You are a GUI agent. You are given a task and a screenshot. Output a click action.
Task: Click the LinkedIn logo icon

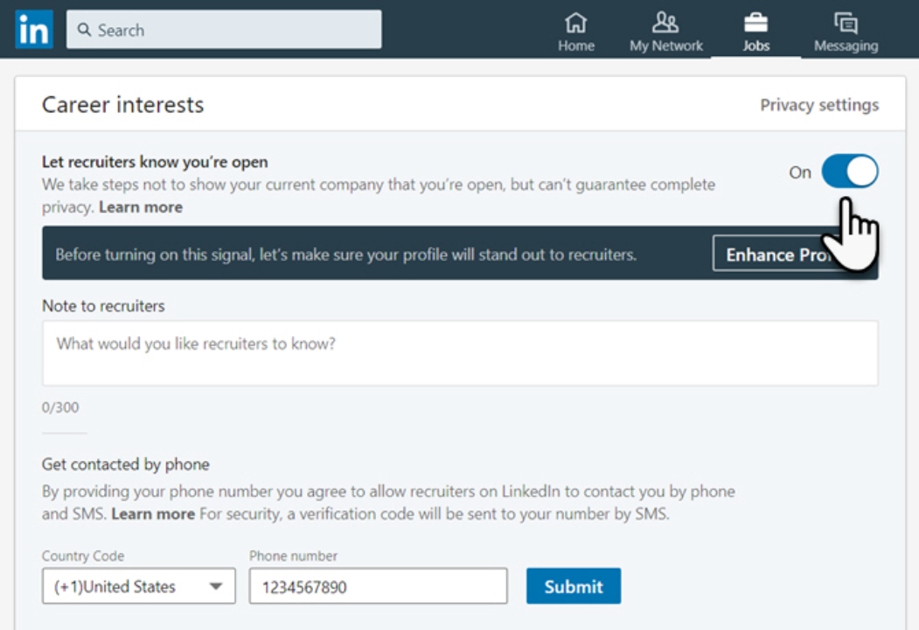pos(34,30)
